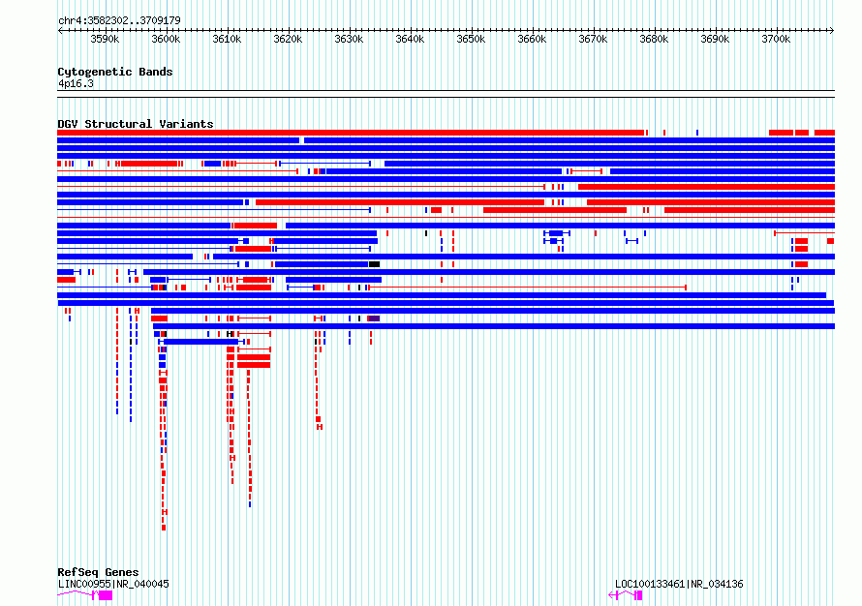Viewport: 862px width, 606px height.
Task: Click the chr4:3582302..3709179 coordinate label
Action: click(119, 20)
